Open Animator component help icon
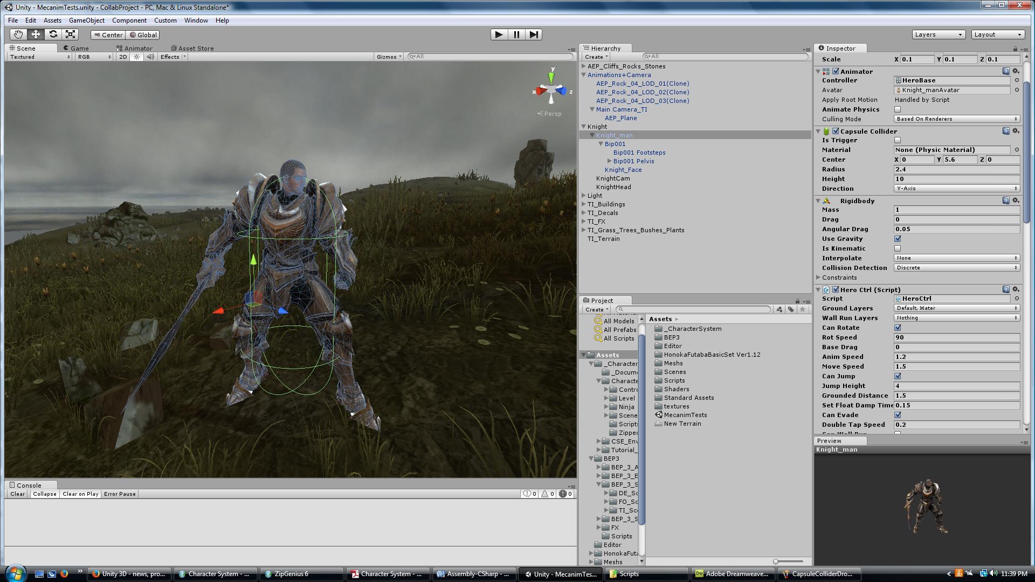 click(1006, 71)
